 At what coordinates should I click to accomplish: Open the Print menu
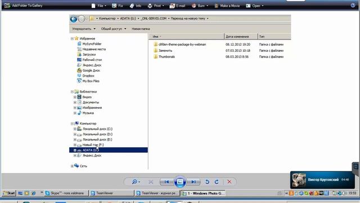(x=156, y=6)
